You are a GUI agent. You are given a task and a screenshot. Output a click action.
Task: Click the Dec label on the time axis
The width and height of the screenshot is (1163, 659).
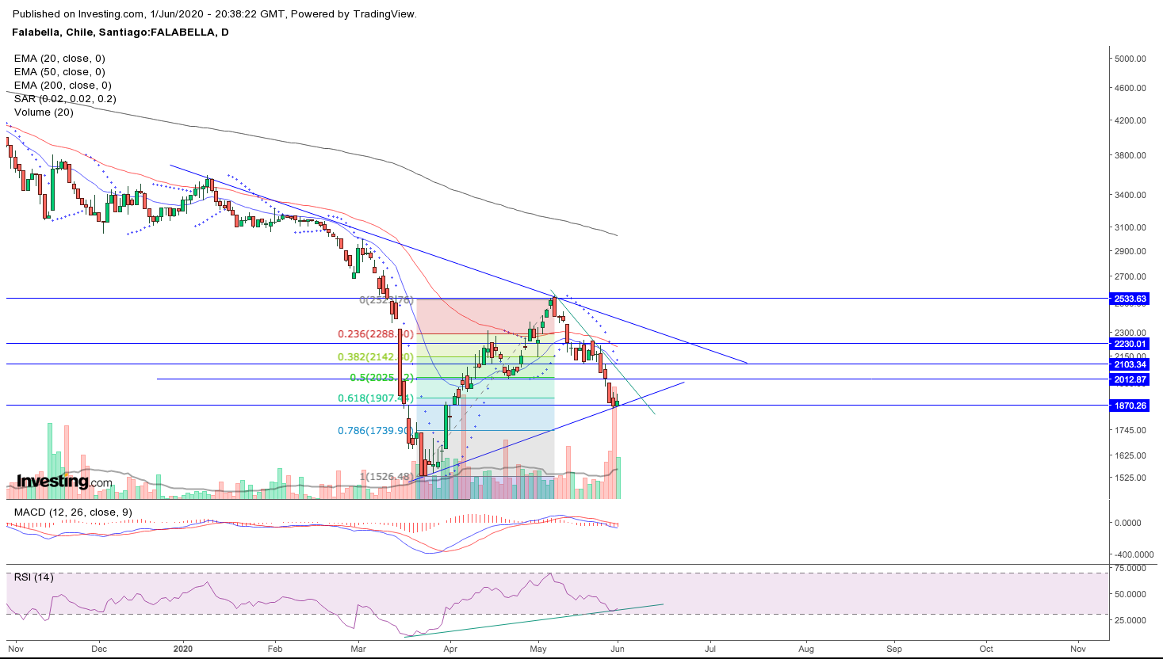pos(99,649)
